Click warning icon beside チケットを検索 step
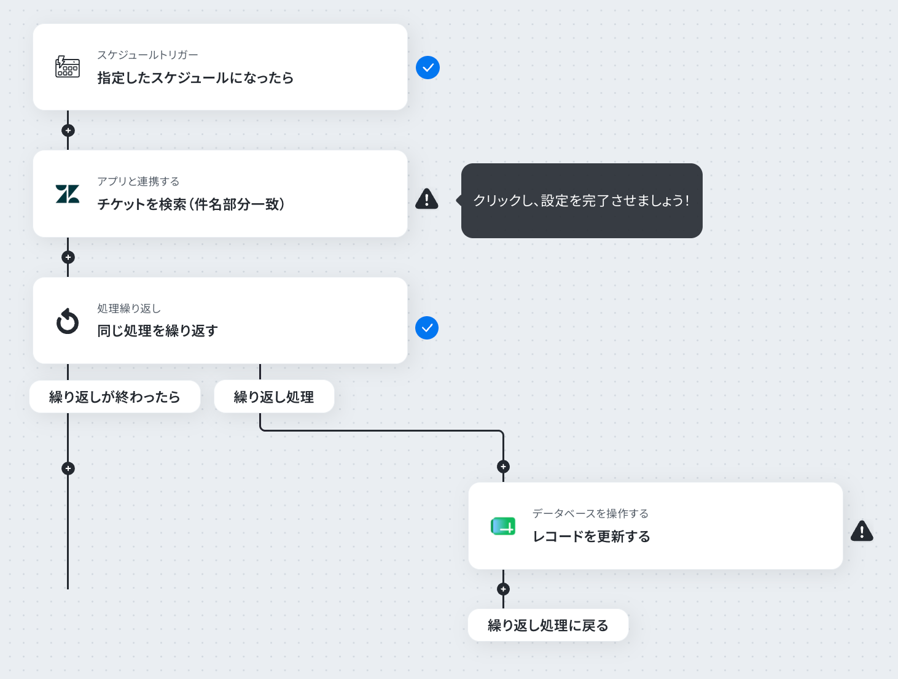 [x=427, y=199]
